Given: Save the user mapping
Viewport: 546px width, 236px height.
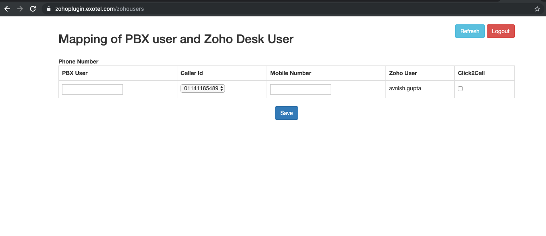Looking at the screenshot, I should tap(287, 113).
